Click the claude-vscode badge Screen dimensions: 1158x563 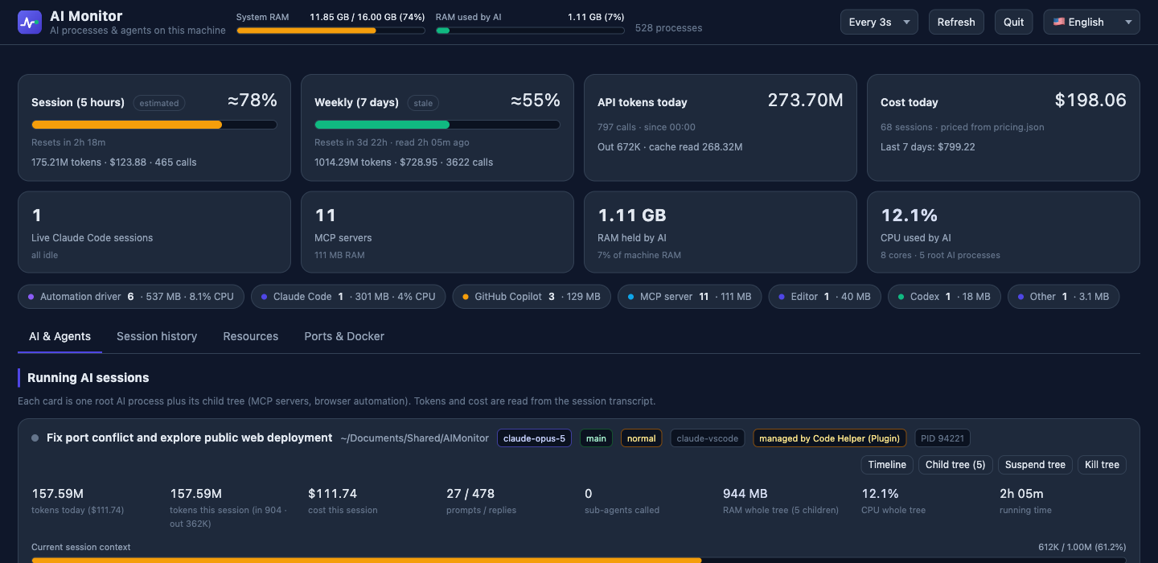tap(708, 438)
